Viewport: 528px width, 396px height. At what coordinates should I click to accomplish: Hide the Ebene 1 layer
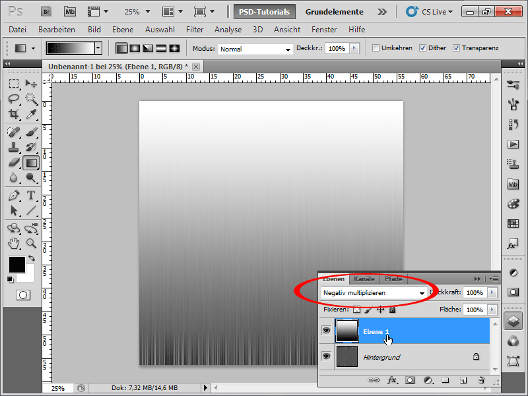326,331
